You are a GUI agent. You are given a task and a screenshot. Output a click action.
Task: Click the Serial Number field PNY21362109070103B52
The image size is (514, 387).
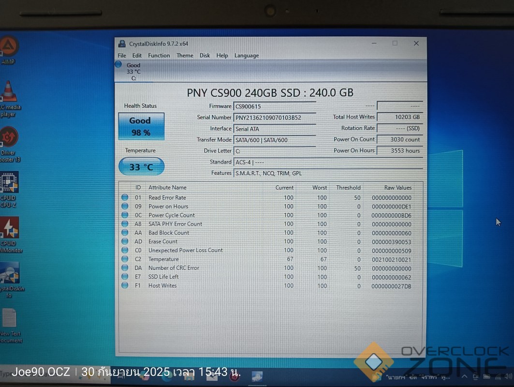coord(274,118)
